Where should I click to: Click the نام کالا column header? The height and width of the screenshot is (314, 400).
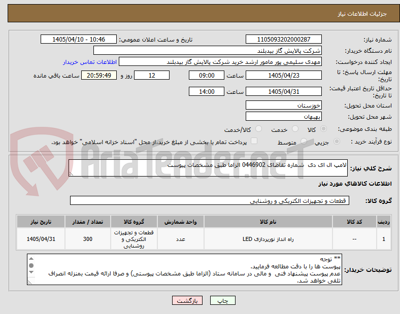(268, 222)
